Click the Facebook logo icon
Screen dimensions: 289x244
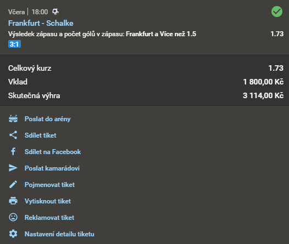coord(13,151)
